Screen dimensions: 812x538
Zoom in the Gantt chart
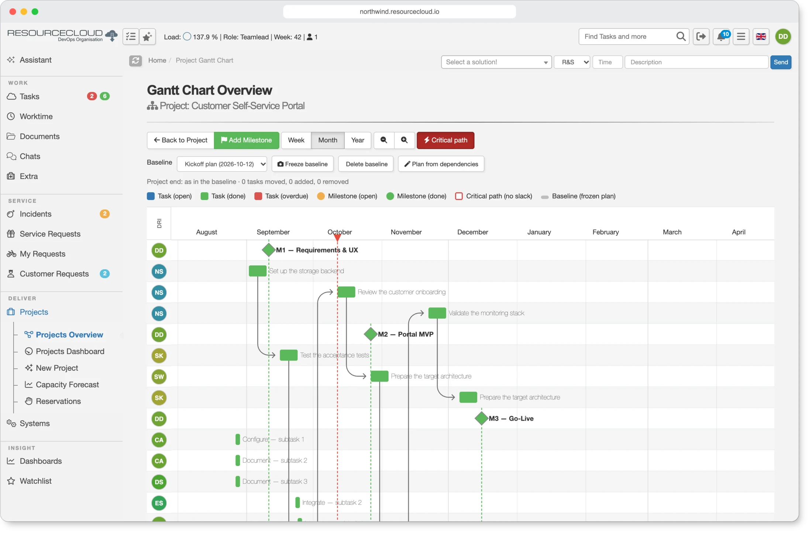coord(405,140)
